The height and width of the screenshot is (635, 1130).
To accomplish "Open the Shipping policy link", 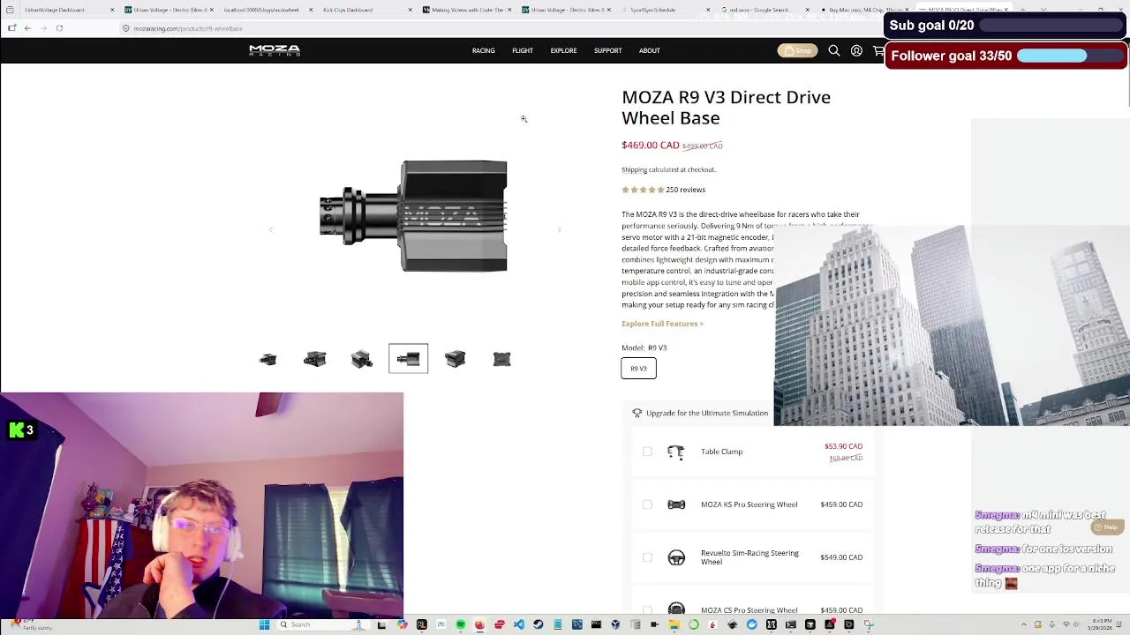I will (634, 169).
